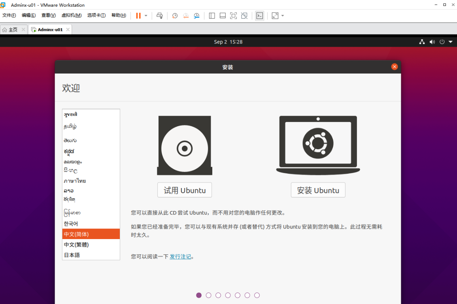Click the Ubuntu power icon
457x304 pixels.
(x=442, y=42)
